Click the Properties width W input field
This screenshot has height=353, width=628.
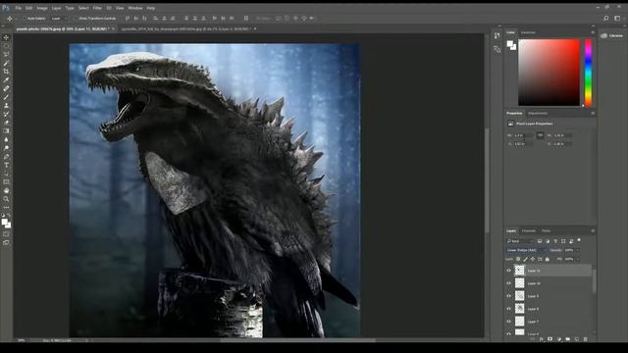(x=523, y=135)
